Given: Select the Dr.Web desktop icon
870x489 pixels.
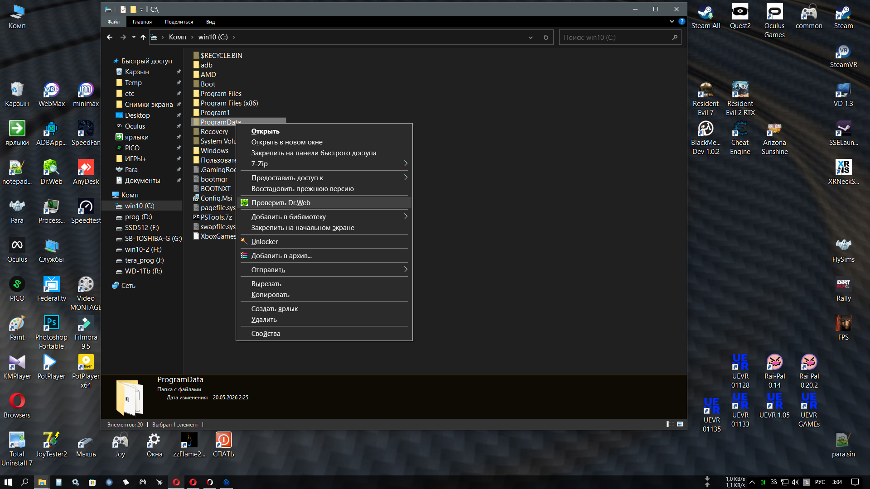Looking at the screenshot, I should click(51, 173).
